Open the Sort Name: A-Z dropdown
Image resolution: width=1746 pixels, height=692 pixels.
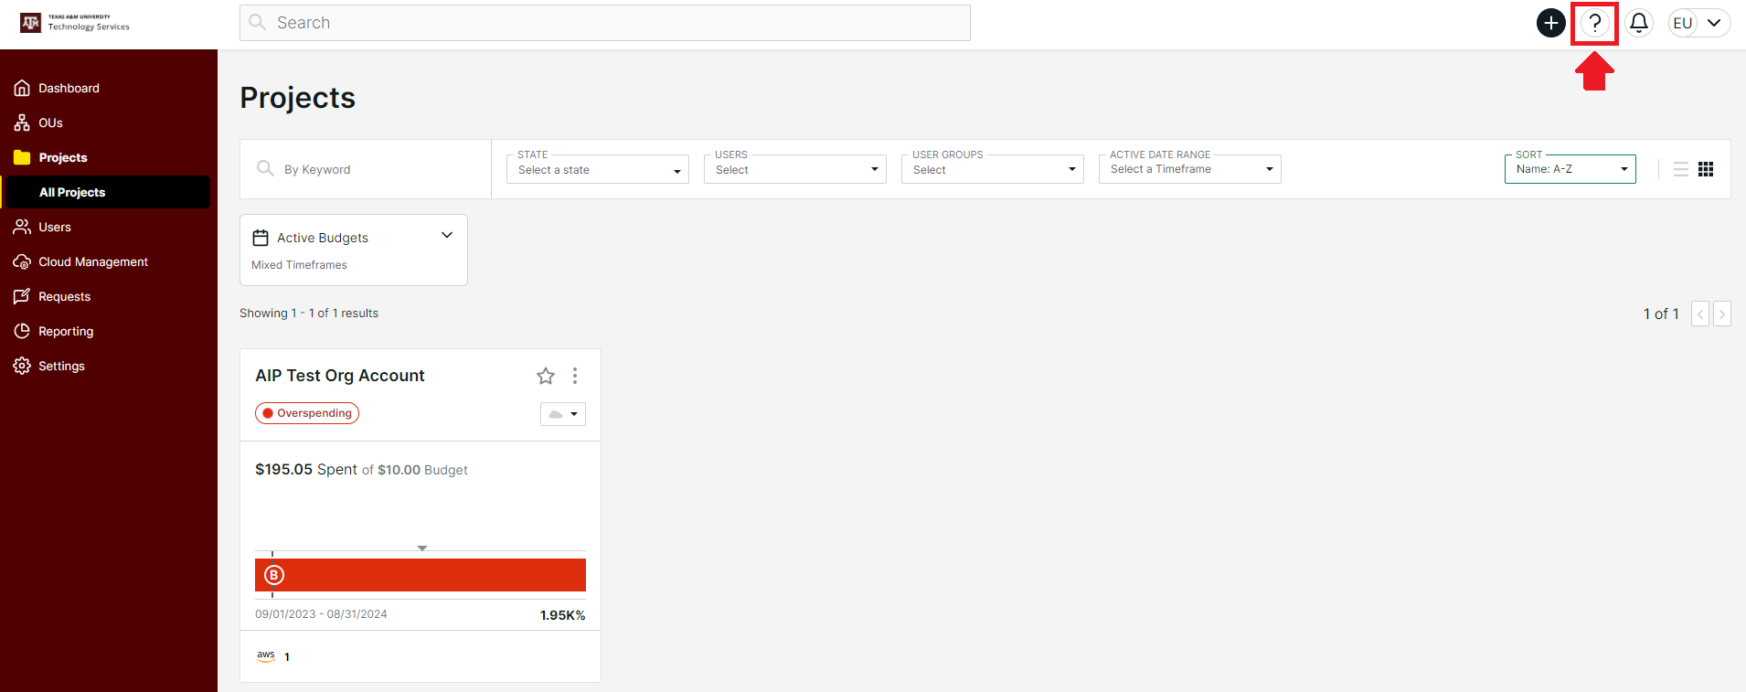pos(1570,169)
